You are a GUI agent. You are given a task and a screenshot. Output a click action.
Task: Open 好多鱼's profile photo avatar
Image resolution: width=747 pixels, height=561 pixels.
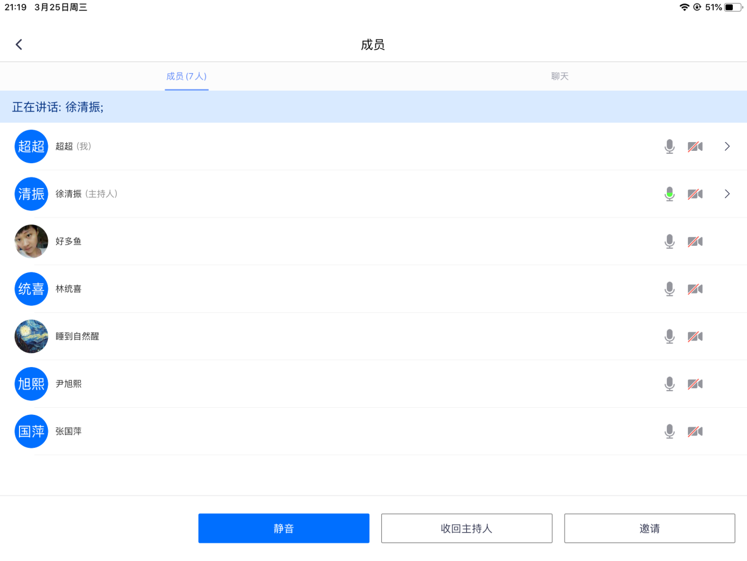(x=31, y=242)
